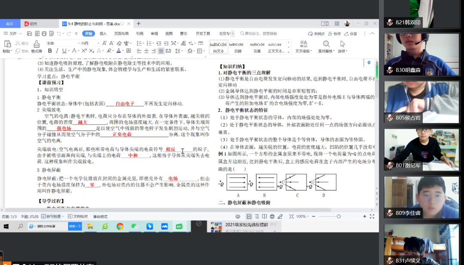Viewport: 464px width, 265px height.
Task: Increase paragraph indent
Action: coord(166,43)
